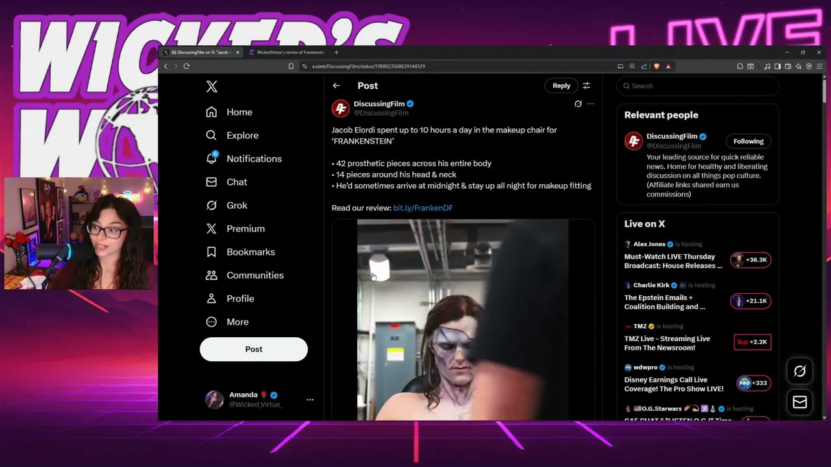Image resolution: width=831 pixels, height=467 pixels.
Task: Open Bookmarks in X sidebar
Action: [240, 252]
